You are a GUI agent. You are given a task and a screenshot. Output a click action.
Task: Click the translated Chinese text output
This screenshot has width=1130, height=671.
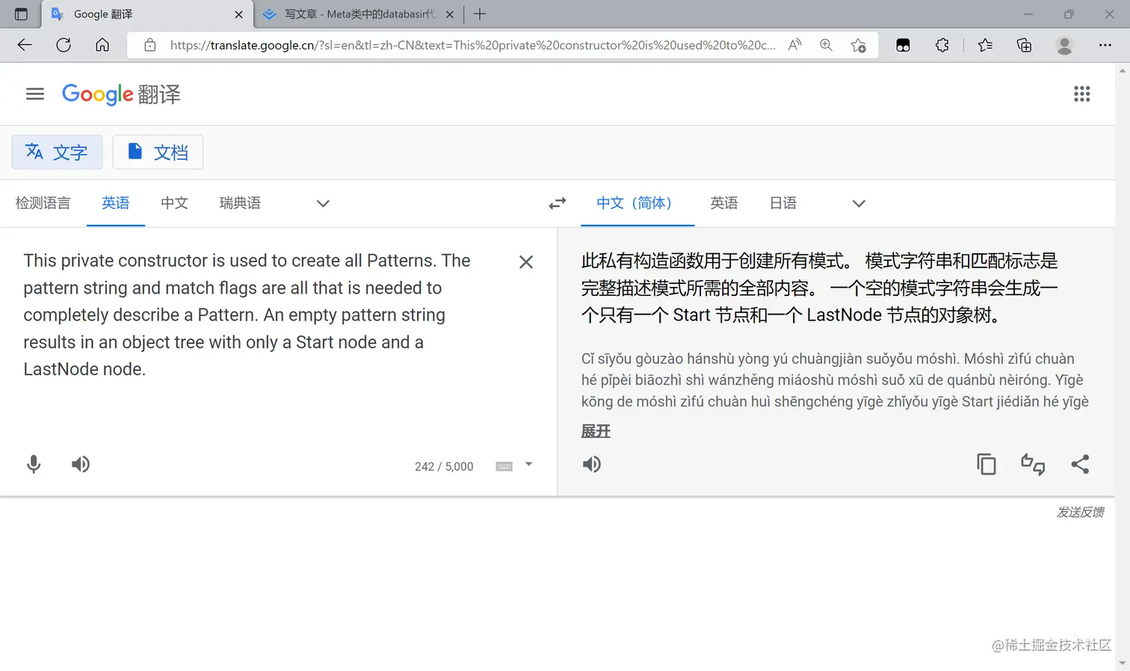pos(820,288)
